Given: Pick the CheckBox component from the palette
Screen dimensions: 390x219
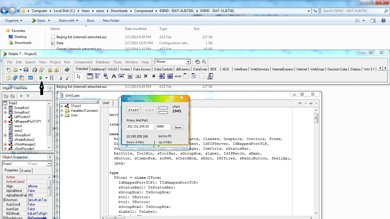Looking at the screenshot, I should 146,76.
